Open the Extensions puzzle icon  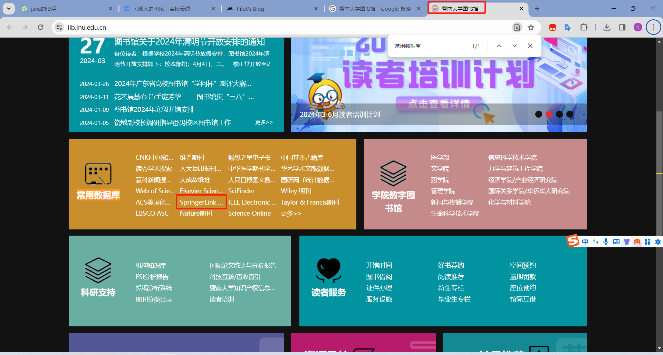point(584,27)
